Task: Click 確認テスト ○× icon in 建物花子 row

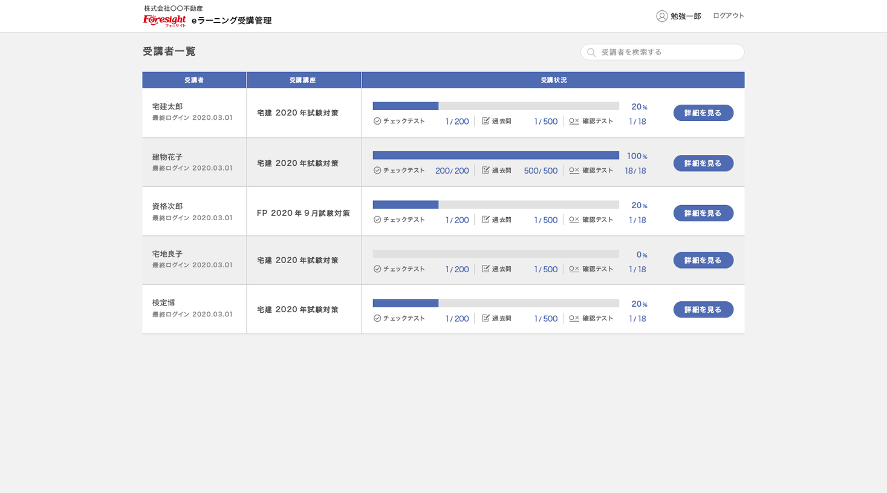Action: pyautogui.click(x=574, y=171)
